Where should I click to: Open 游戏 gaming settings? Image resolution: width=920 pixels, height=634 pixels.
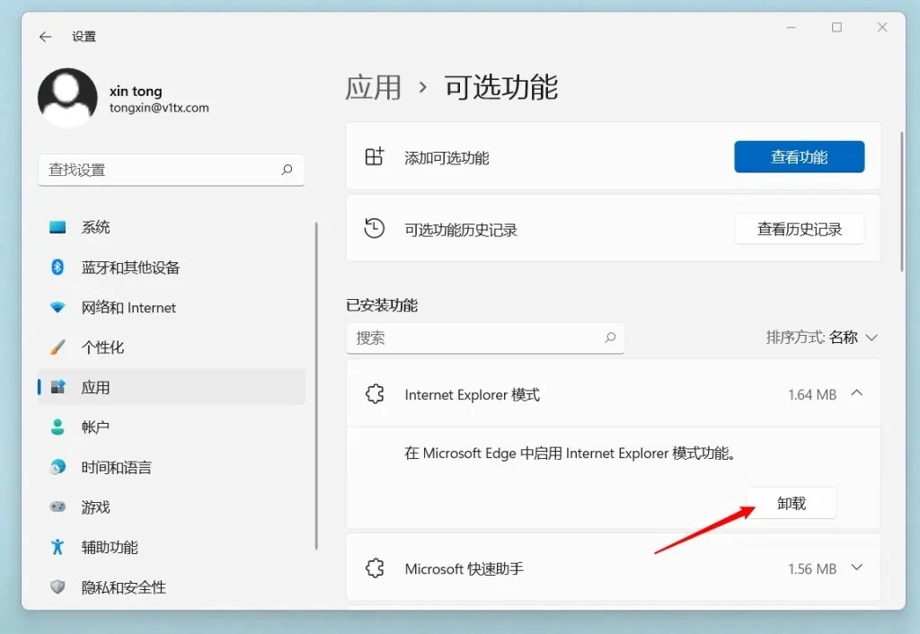tap(95, 507)
